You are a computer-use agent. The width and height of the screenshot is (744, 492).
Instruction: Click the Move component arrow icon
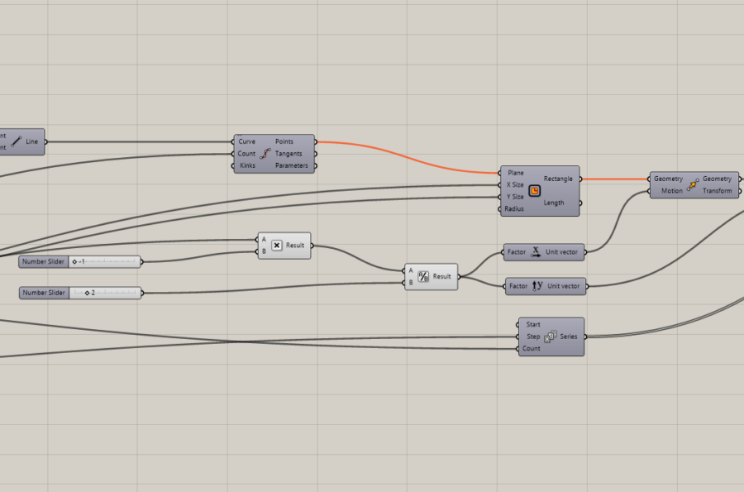point(693,184)
